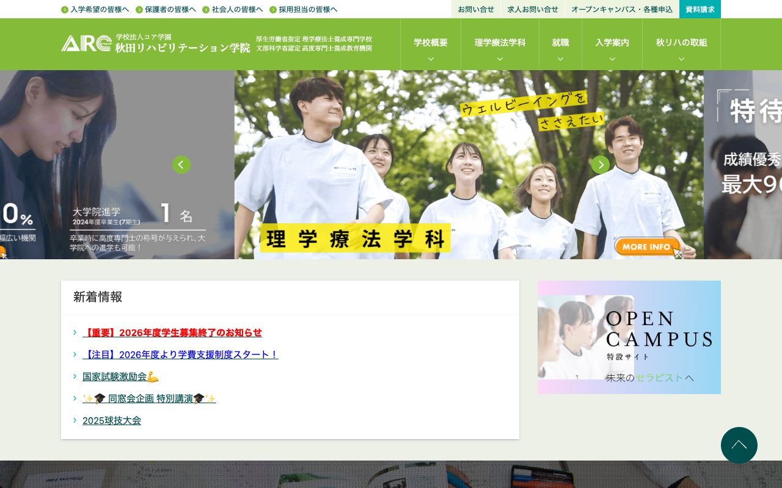Screen dimensions: 782x488
Task: Expand the 入学案内 dropdown menu
Action: [x=612, y=44]
